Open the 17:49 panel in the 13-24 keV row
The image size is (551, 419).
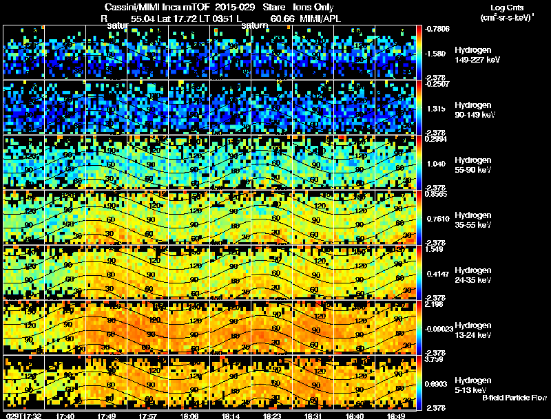coord(107,327)
